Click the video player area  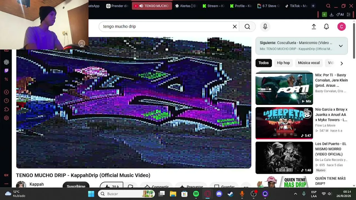133,103
